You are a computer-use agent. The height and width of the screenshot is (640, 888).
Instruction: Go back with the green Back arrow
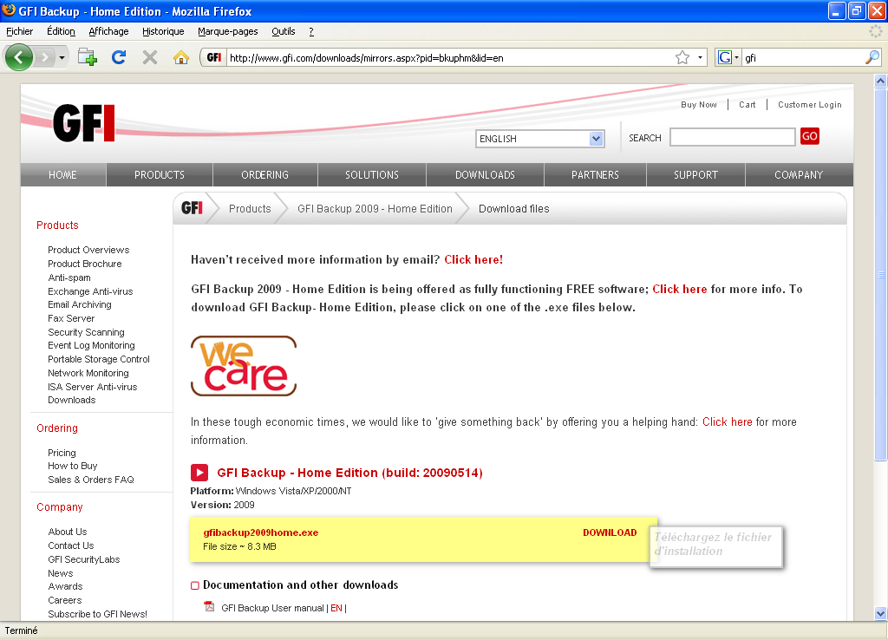pyautogui.click(x=19, y=57)
